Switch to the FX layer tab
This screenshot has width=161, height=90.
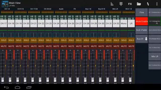(x=75, y=11)
